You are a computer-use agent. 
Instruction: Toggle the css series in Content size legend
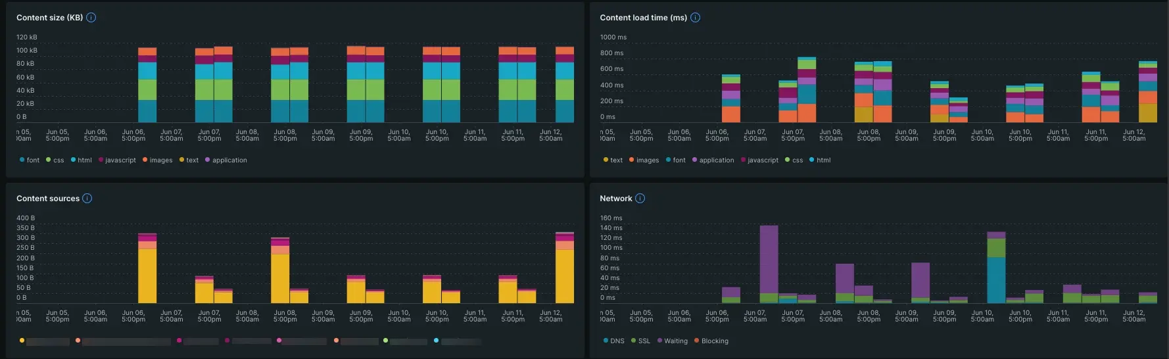point(55,160)
